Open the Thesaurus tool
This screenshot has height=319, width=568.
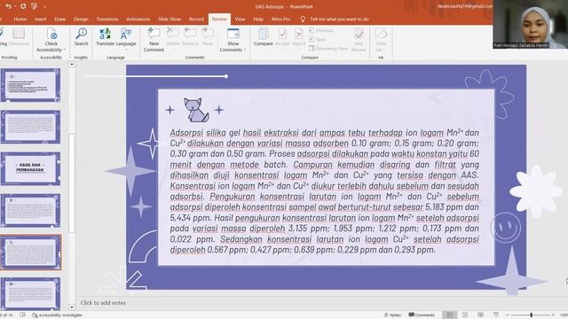coord(19,37)
